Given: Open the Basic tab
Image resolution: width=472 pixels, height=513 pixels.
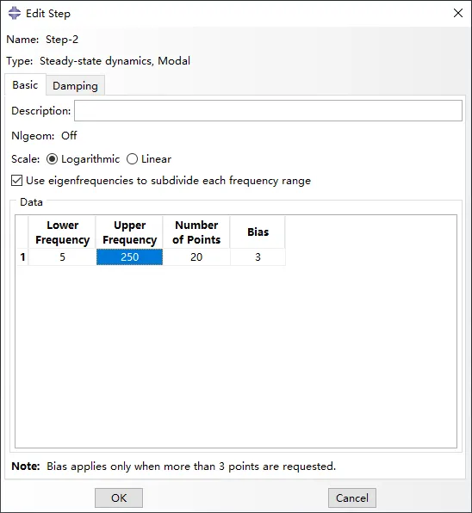Looking at the screenshot, I should [x=25, y=85].
